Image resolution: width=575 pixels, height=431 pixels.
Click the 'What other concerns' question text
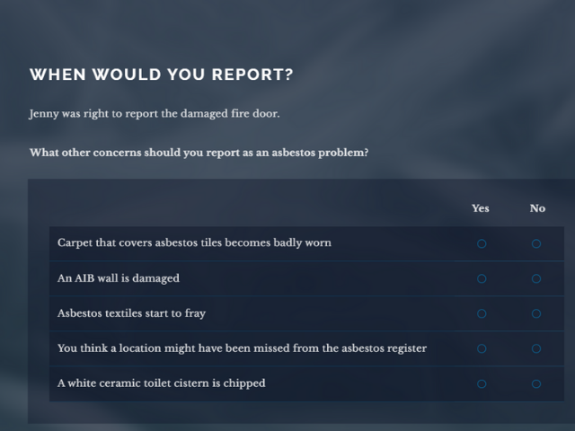click(x=199, y=153)
